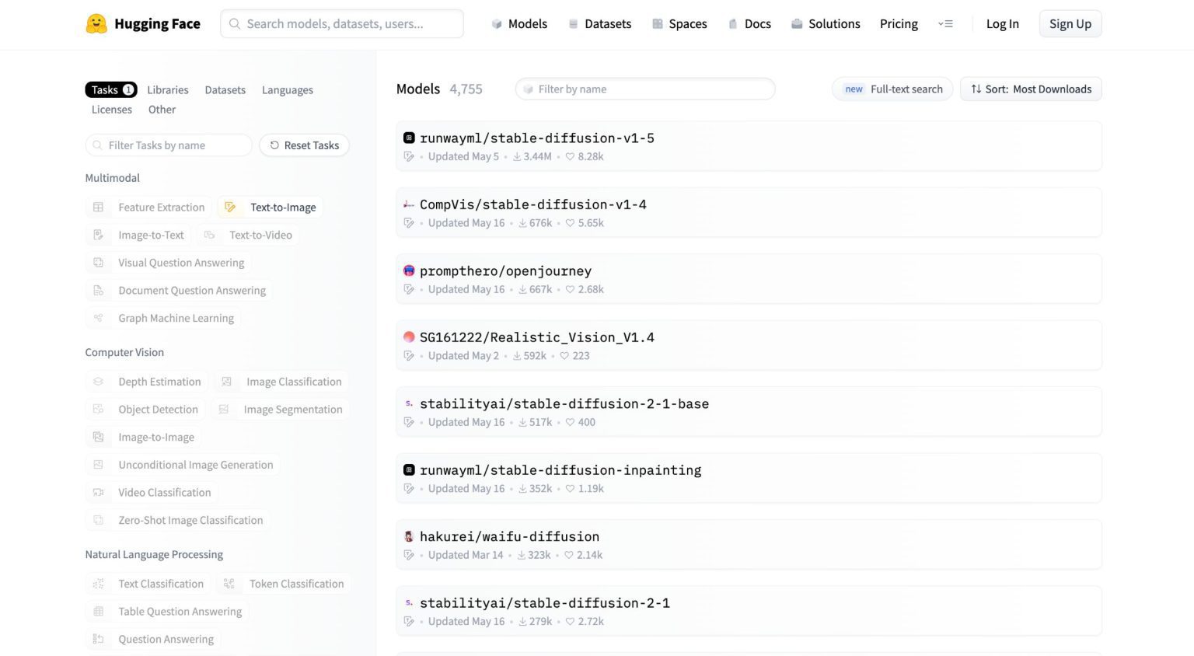The image size is (1194, 656).
Task: Click the Hugging Face emoji logo
Action: (x=96, y=24)
